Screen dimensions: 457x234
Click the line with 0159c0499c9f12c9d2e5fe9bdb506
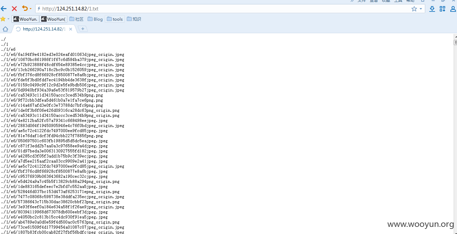point(63,85)
